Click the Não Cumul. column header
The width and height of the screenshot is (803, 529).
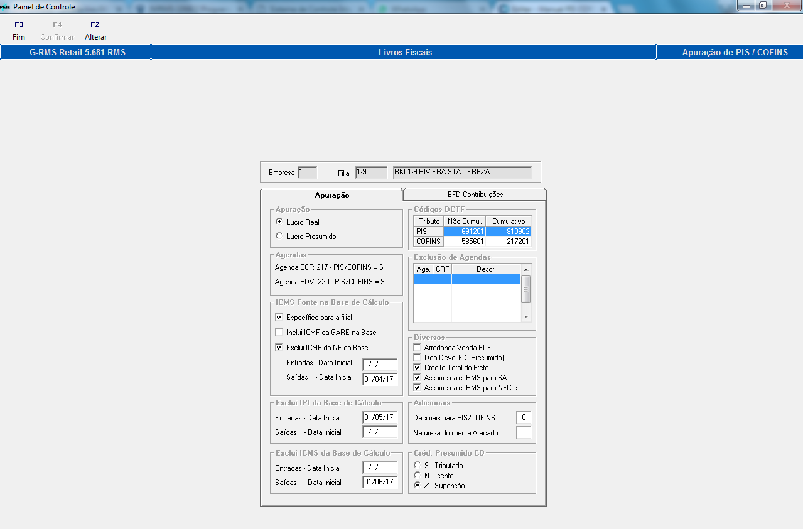465,222
